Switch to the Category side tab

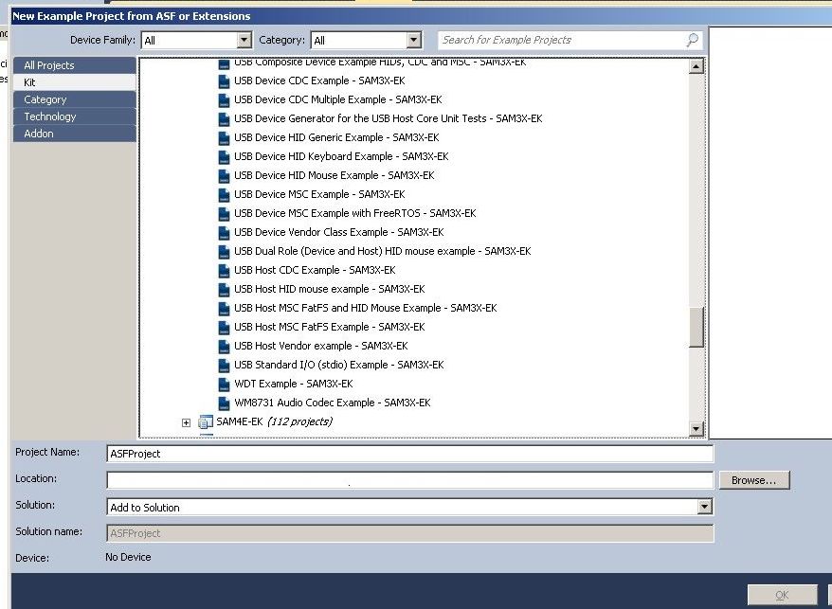click(74, 99)
